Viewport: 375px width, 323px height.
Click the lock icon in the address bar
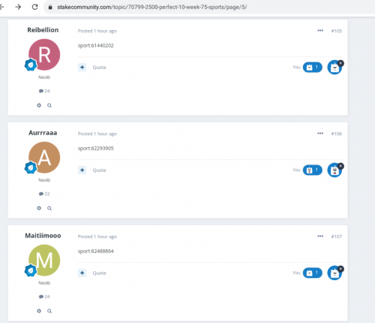pos(50,7)
